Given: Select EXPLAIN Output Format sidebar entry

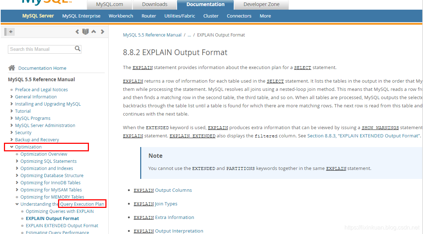Looking at the screenshot, I should (x=52, y=218).
